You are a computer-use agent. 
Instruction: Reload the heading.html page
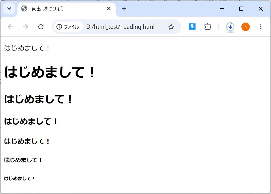[x=41, y=27]
